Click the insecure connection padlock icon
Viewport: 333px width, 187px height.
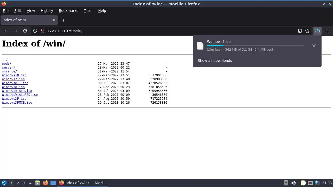(x=42, y=31)
